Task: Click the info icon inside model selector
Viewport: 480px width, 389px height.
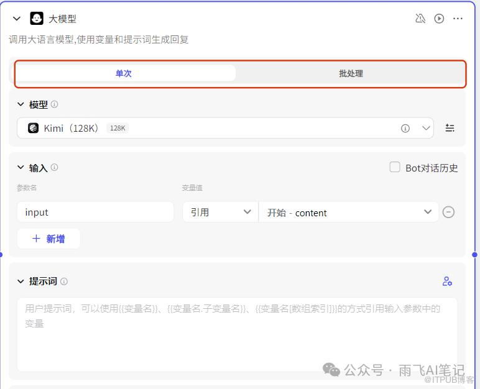Action: point(405,128)
